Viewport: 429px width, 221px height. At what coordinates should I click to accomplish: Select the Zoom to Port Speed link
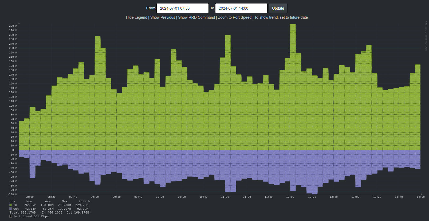pos(235,17)
